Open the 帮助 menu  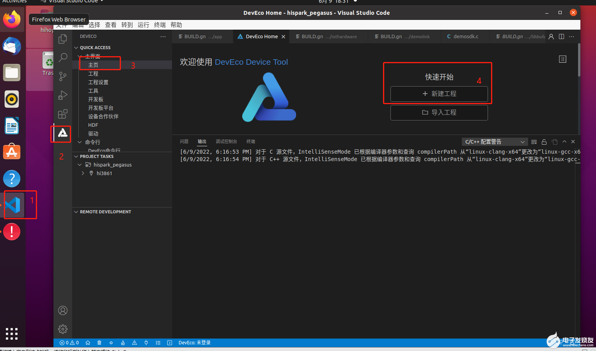[x=176, y=25]
